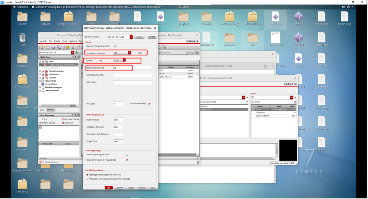
Task: Toggle the Queue checkbox
Action: pos(101,60)
